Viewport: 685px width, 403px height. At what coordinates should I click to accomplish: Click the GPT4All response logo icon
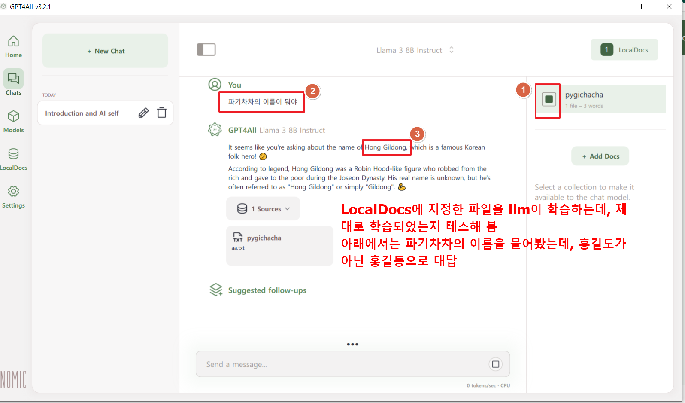click(x=215, y=129)
